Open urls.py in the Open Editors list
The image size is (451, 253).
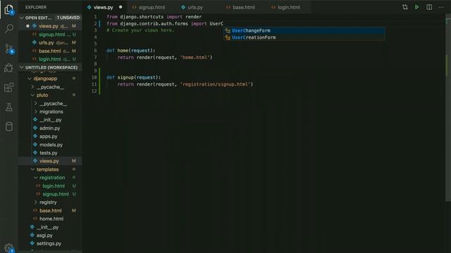click(50, 43)
